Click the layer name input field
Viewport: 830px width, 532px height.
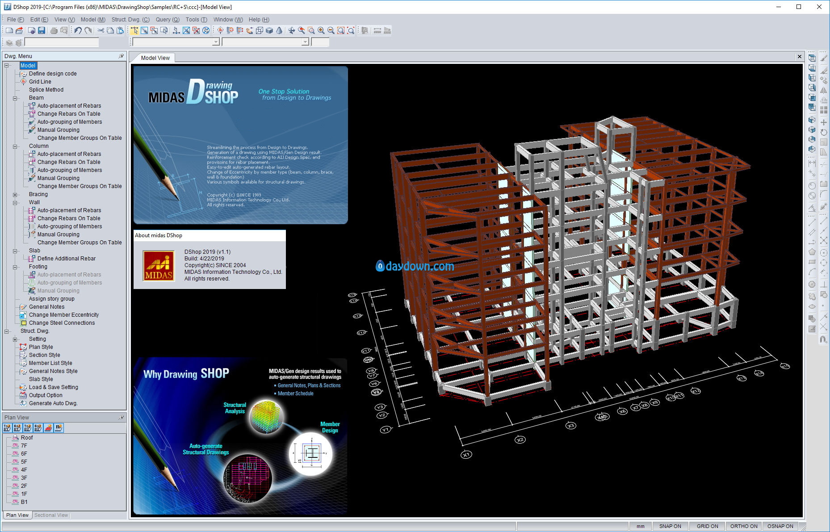click(x=62, y=42)
